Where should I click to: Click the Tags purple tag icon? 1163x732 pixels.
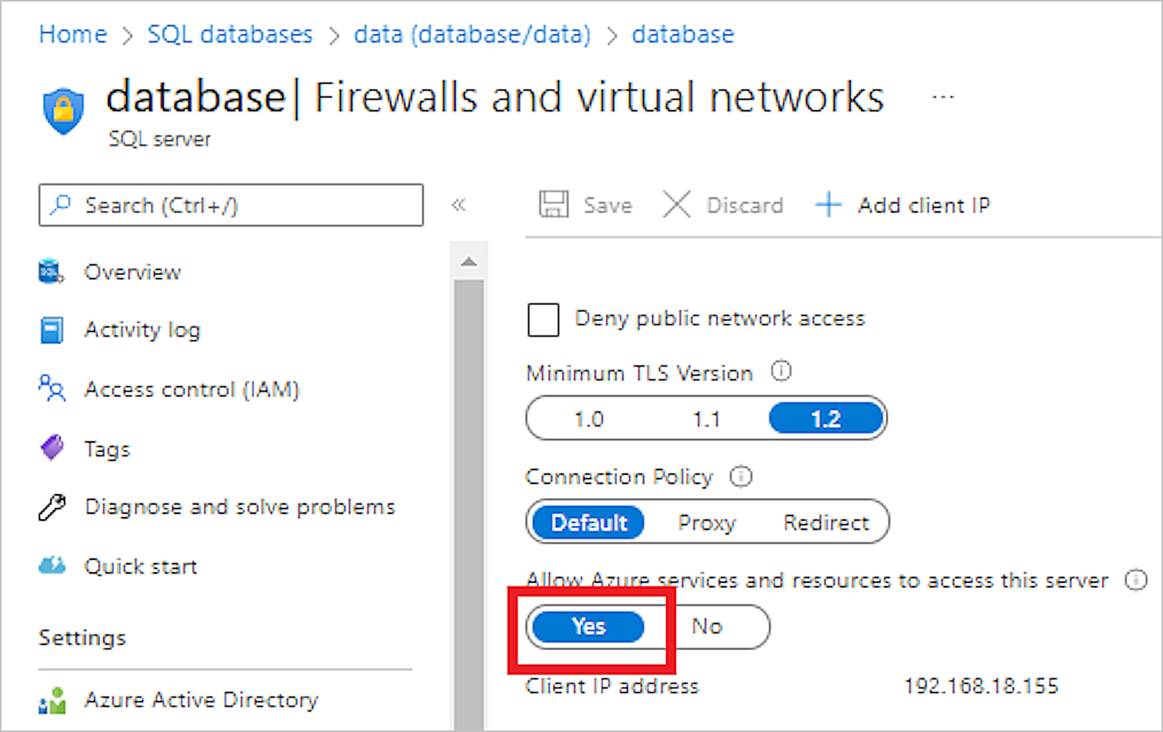(52, 447)
